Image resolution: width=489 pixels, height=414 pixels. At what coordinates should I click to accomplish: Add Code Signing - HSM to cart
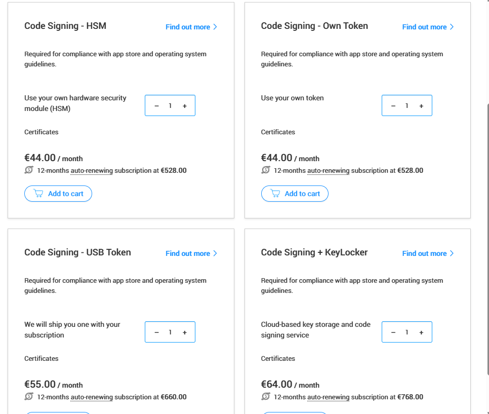click(58, 194)
